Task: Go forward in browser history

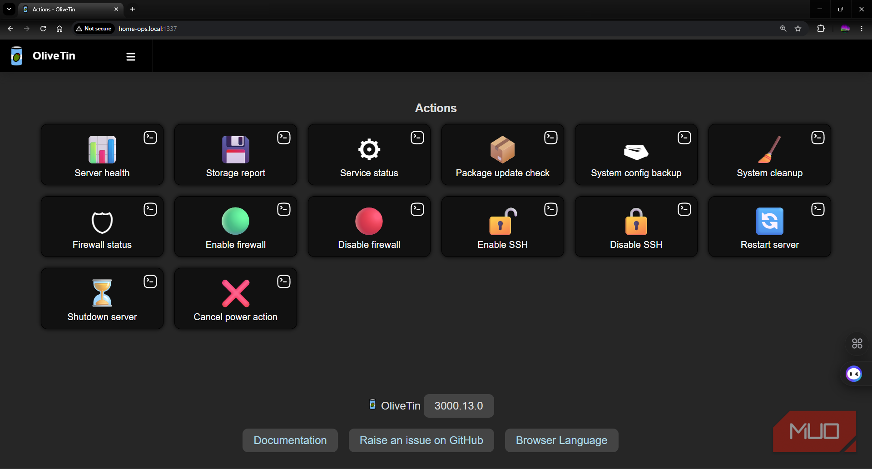Action: (27, 29)
